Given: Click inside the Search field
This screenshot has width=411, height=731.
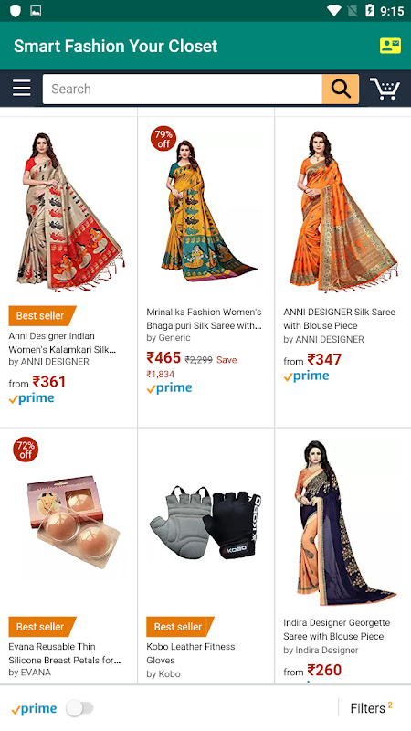Looking at the screenshot, I should [x=182, y=89].
